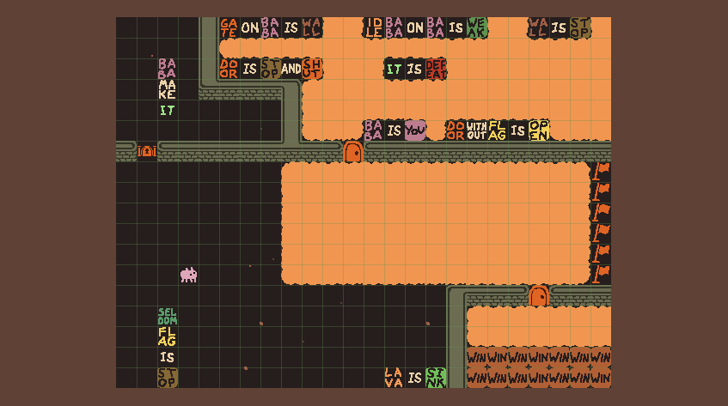
Task: Click the orange door above the WIN tiles
Action: point(539,295)
